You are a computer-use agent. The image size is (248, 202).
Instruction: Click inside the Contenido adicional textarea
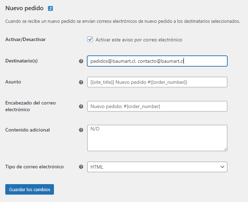[x=157, y=138]
